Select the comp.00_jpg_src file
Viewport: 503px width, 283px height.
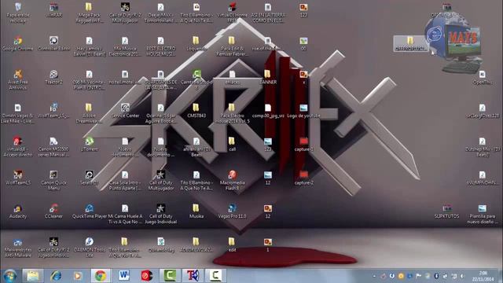267,111
